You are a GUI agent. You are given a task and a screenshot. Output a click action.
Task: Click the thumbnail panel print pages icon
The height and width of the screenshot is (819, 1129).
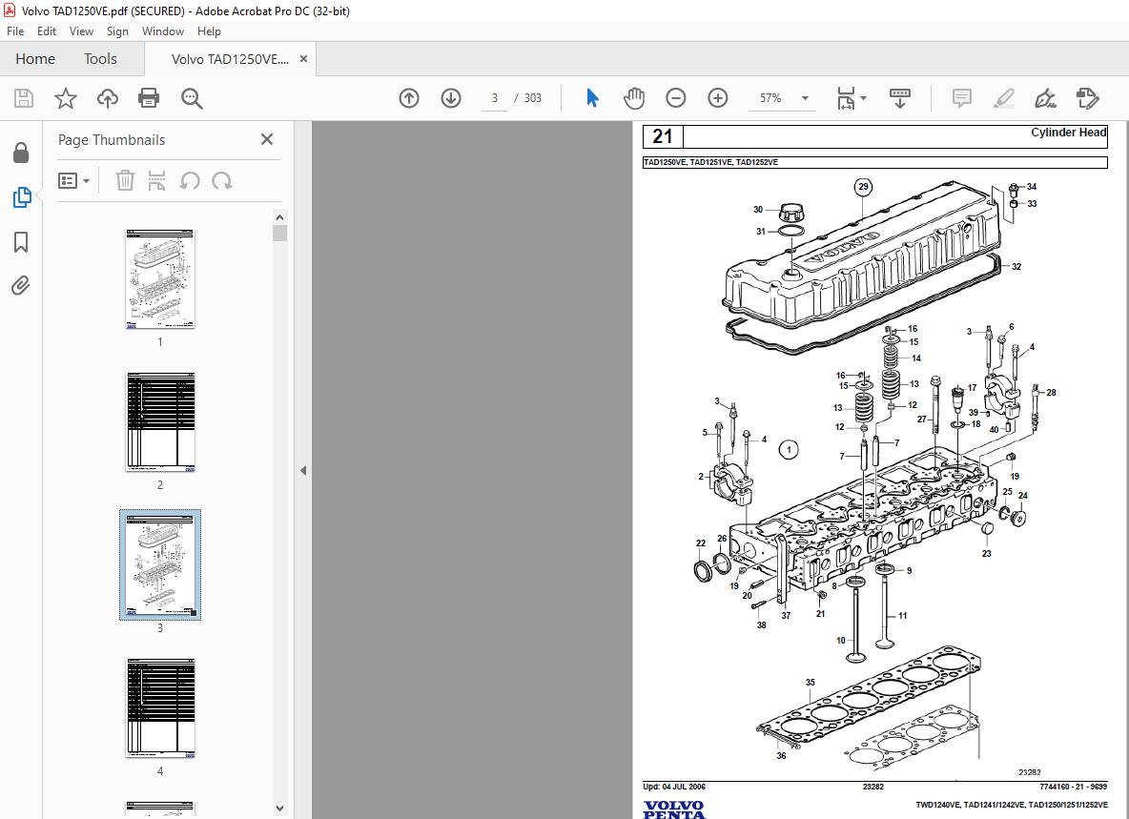click(x=157, y=180)
